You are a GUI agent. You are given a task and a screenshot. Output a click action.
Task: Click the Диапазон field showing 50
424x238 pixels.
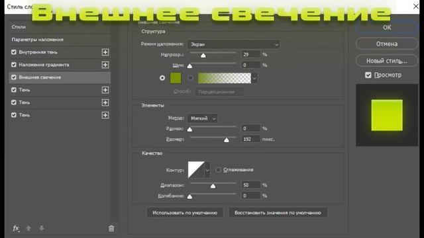[250, 185]
